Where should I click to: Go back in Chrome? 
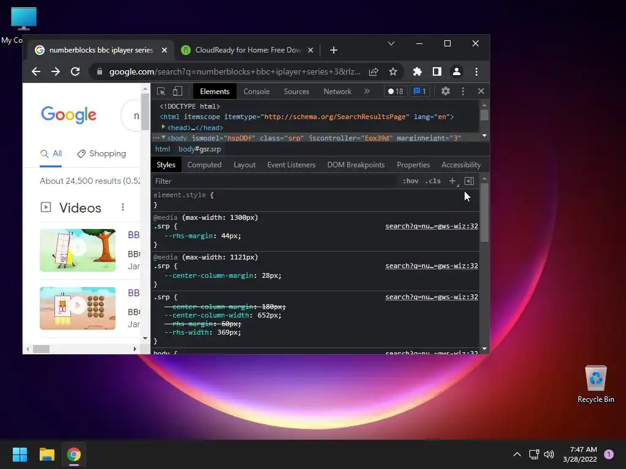[x=36, y=72]
